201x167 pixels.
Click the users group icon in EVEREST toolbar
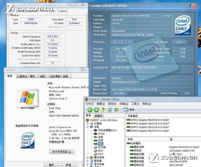click(x=116, y=110)
